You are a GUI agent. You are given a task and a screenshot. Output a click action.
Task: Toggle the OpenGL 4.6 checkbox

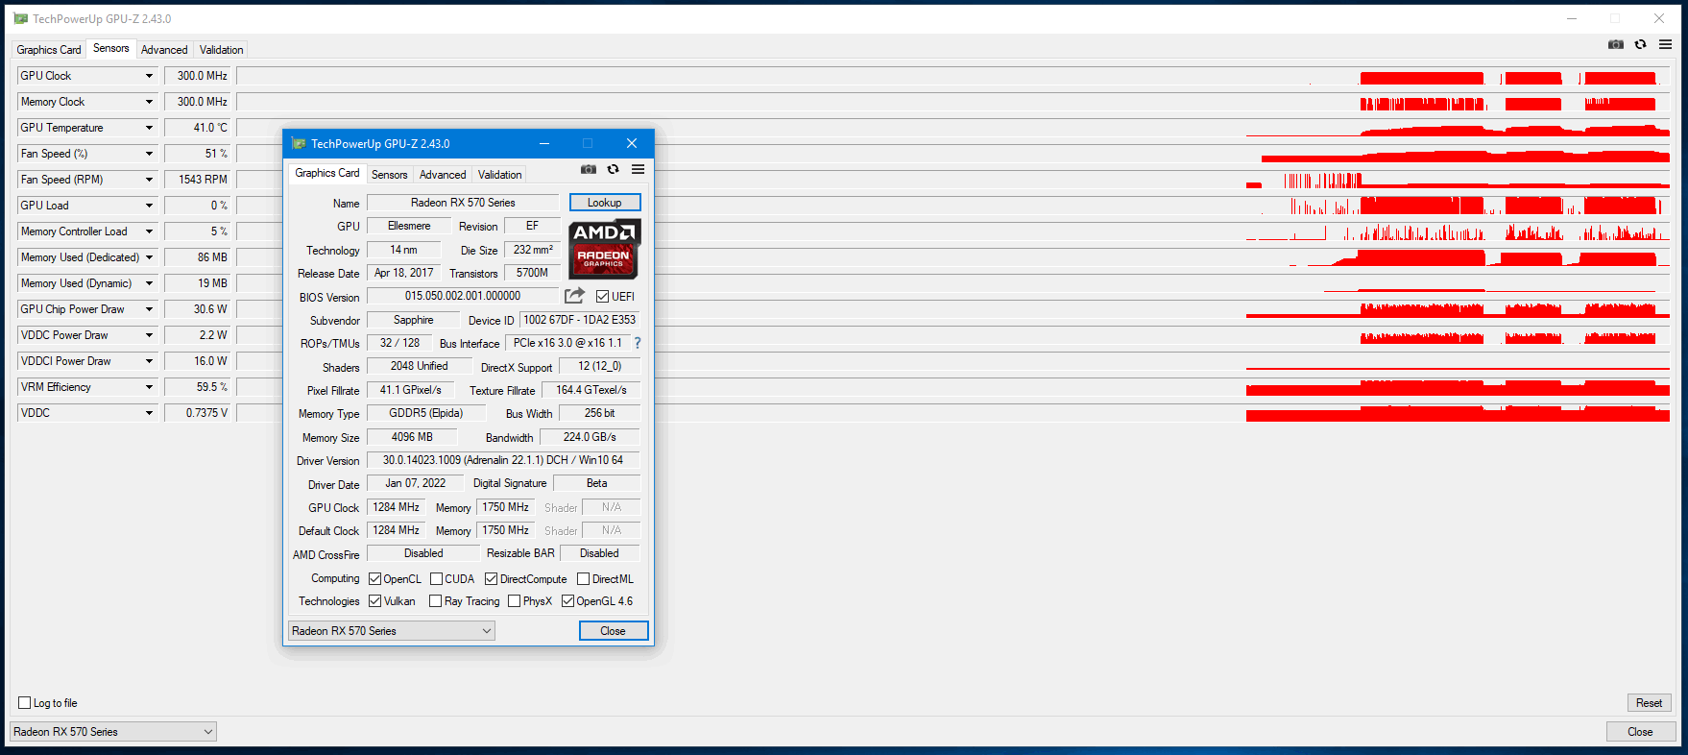pos(568,601)
